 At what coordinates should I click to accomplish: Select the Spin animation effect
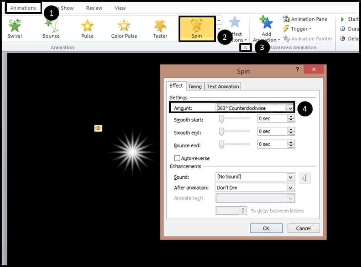pos(197,29)
